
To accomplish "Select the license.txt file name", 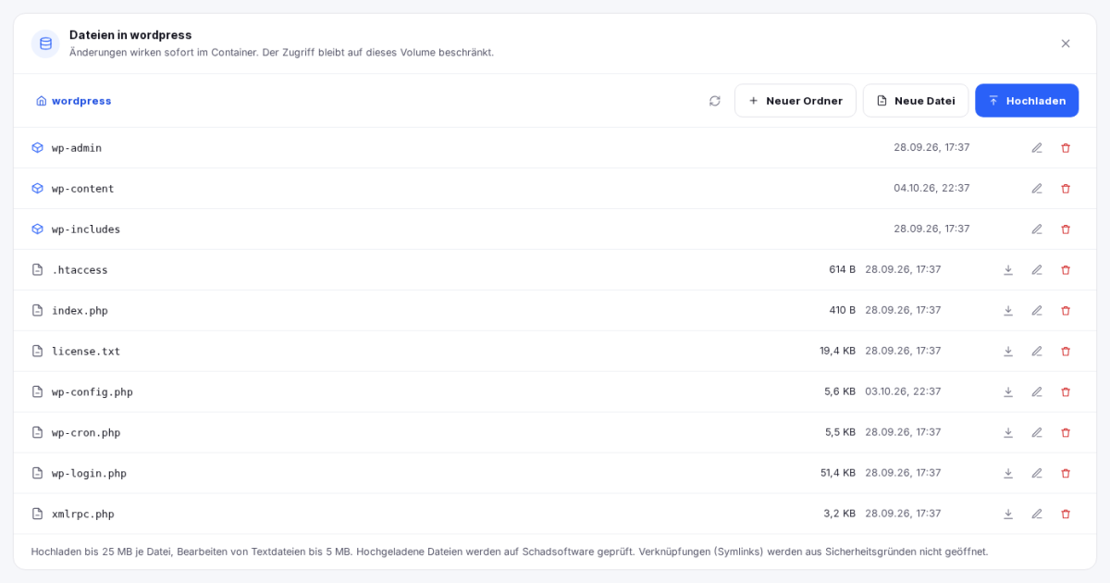I will click(86, 352).
